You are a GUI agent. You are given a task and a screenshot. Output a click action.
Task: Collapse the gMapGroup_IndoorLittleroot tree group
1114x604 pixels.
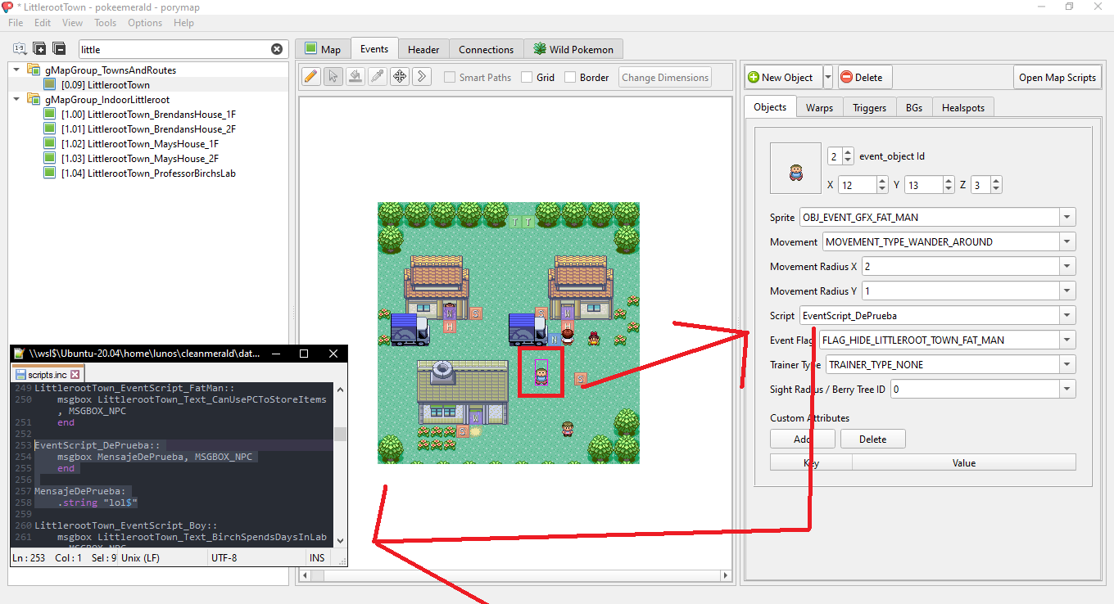pos(16,100)
